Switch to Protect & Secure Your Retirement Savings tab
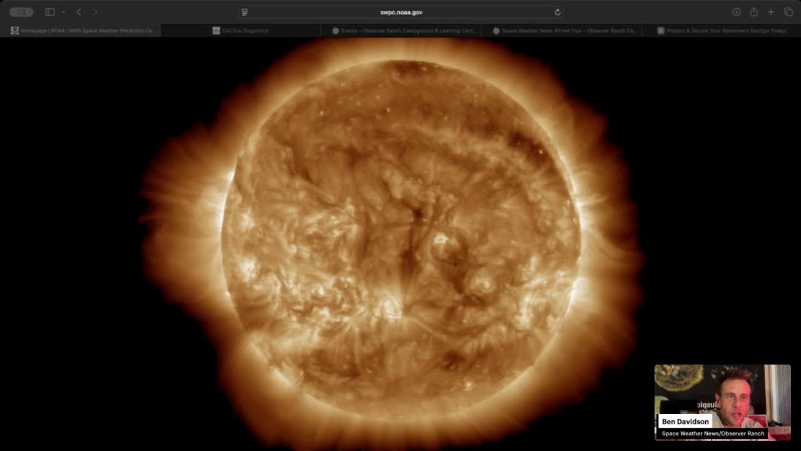 click(721, 30)
